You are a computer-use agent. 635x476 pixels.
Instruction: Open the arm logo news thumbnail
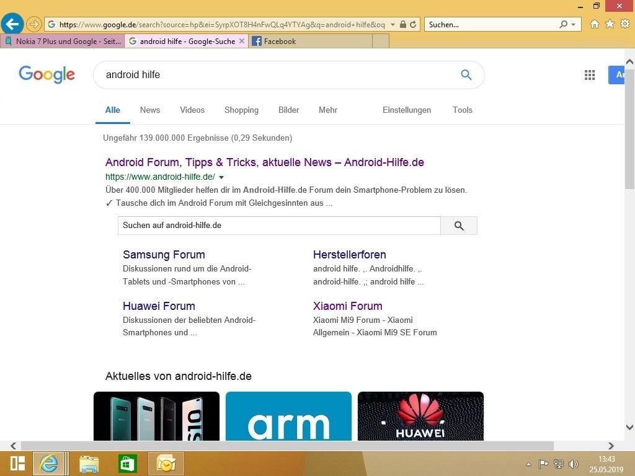coord(288,416)
